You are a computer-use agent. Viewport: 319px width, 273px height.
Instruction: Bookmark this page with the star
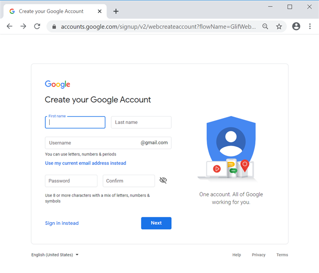point(279,27)
